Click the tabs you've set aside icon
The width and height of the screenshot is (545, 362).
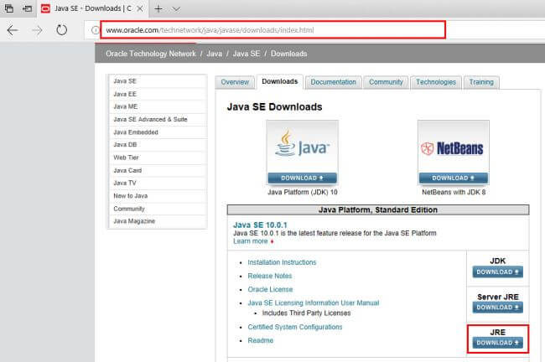pyautogui.click(x=9, y=8)
